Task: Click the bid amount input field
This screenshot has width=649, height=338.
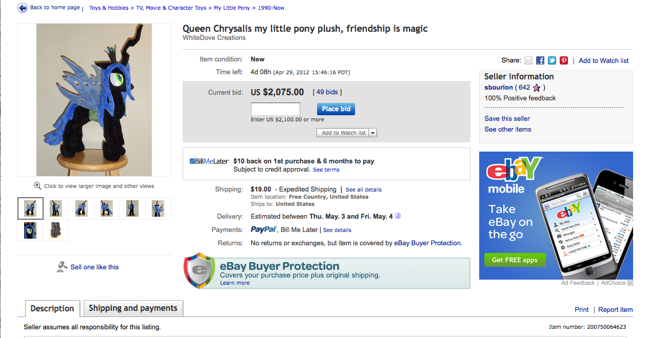Action: pos(275,109)
